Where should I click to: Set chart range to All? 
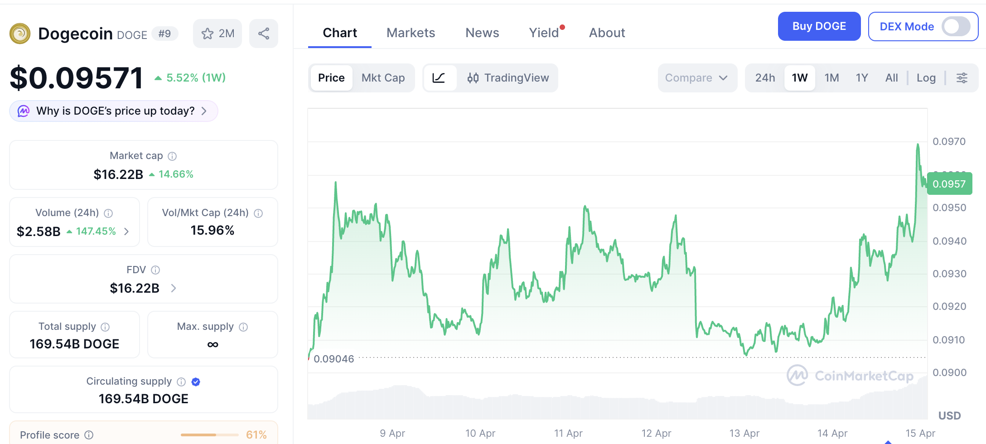coord(891,78)
